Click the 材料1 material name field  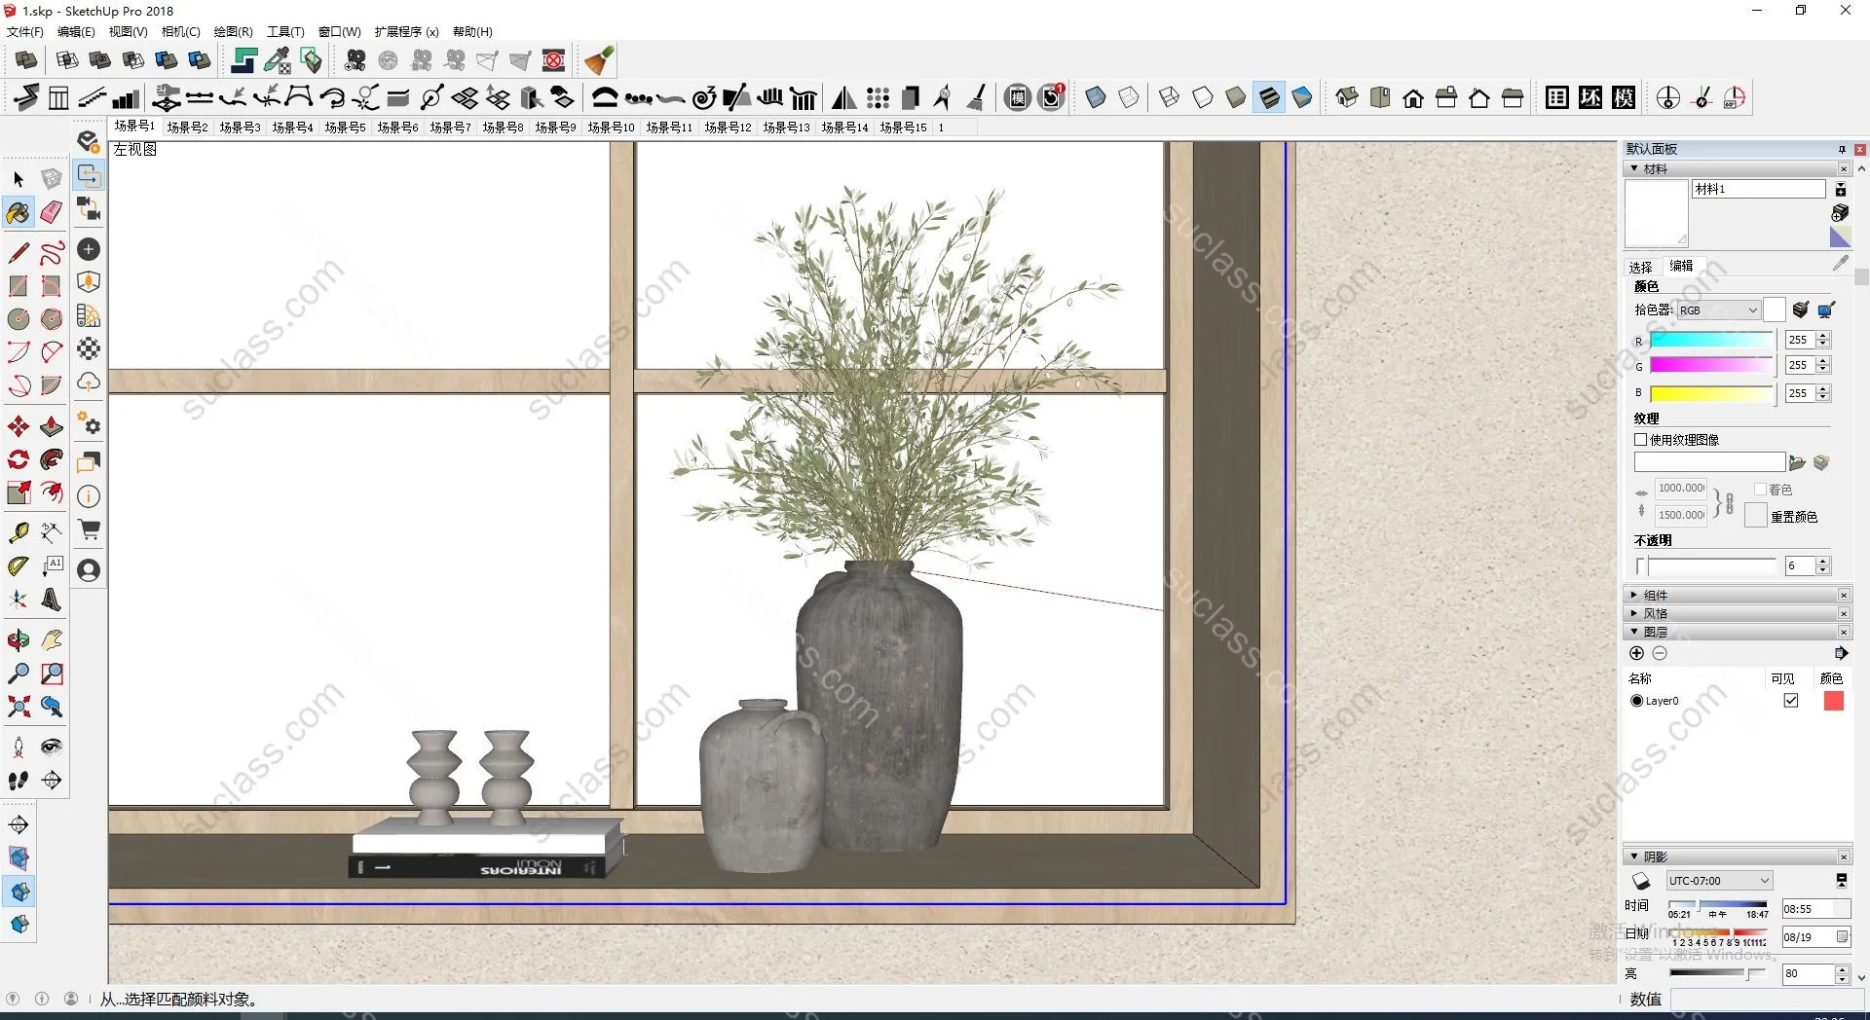pyautogui.click(x=1757, y=189)
